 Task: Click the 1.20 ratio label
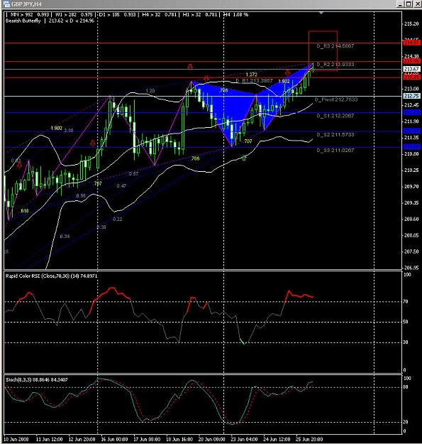pyautogui.click(x=150, y=91)
